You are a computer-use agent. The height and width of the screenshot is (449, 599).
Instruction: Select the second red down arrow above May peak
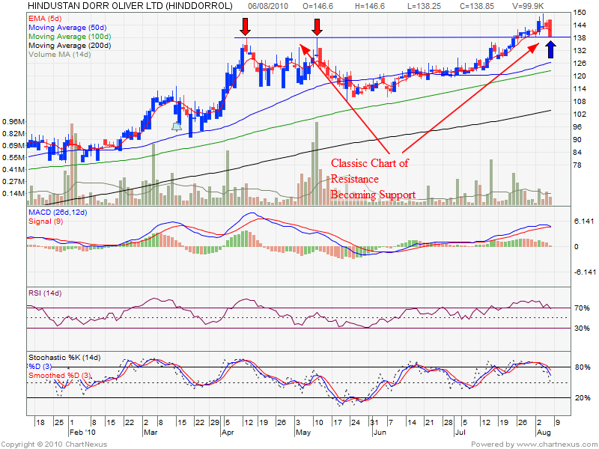[317, 28]
